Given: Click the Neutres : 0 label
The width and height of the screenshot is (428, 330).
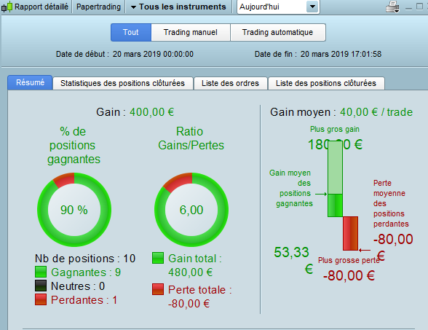Looking at the screenshot, I should [x=78, y=286].
